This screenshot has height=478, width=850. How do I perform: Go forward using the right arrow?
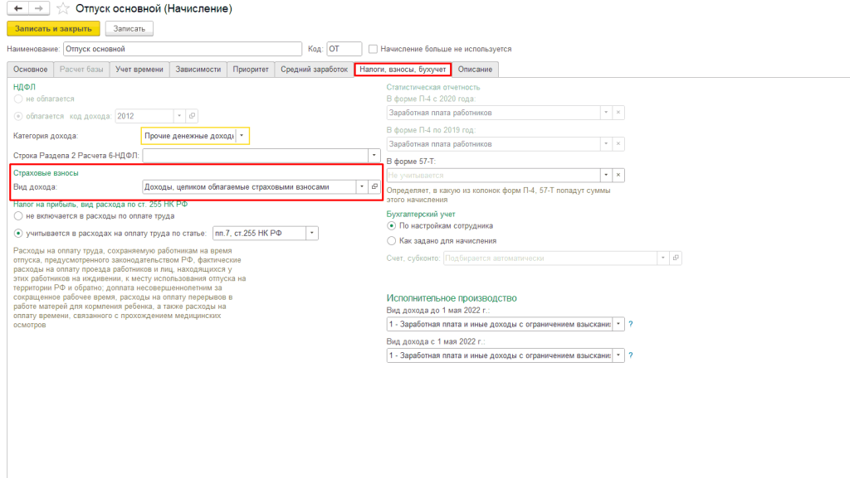(x=38, y=8)
